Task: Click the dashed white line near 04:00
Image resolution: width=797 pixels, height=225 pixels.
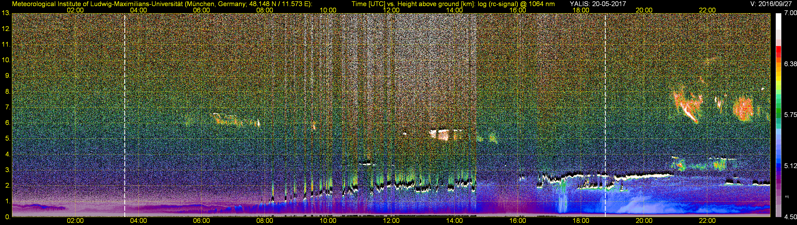Action: tap(125, 115)
